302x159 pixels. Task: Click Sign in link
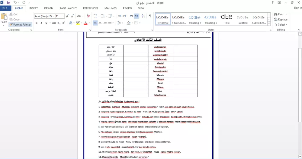pyautogui.click(x=298, y=8)
